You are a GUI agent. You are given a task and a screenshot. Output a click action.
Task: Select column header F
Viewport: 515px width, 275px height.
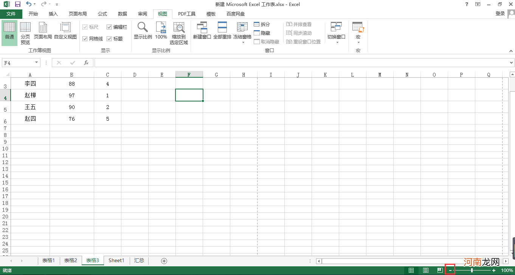tap(189, 75)
